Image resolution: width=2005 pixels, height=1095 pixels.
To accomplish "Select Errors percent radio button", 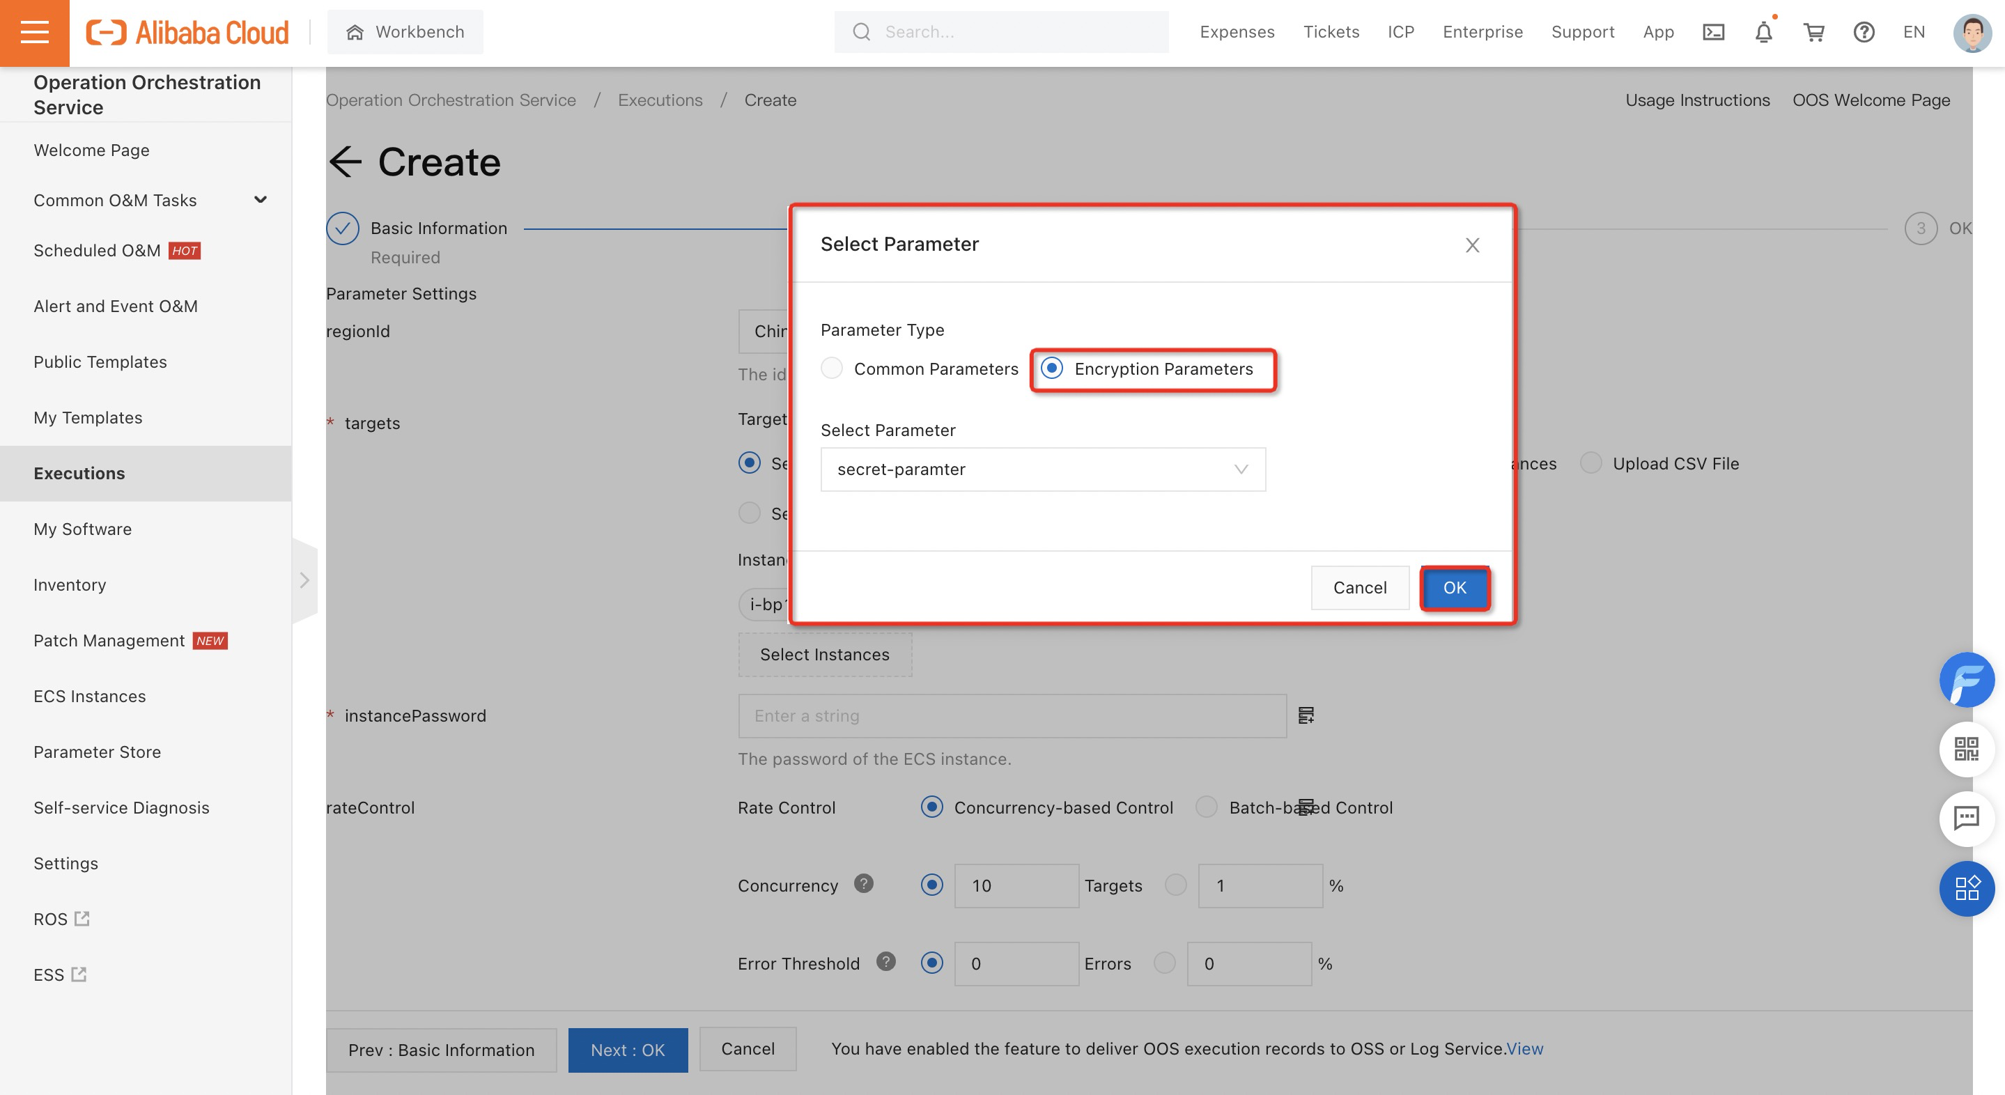I will tap(1164, 963).
